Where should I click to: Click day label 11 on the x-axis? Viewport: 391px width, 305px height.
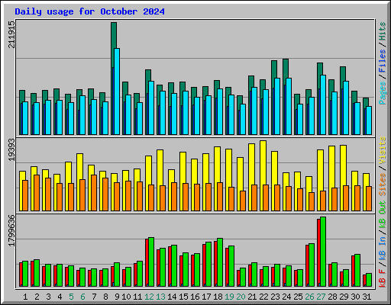click(137, 297)
